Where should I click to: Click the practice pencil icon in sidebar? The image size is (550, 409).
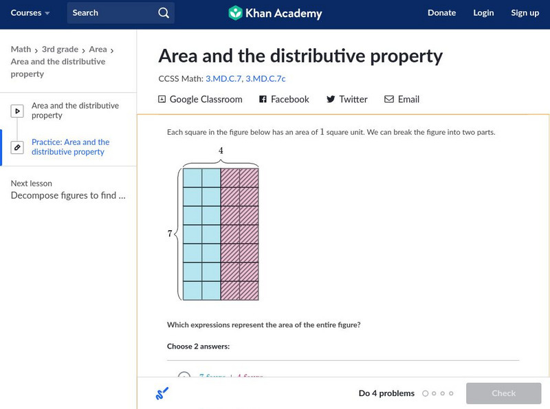pos(17,148)
